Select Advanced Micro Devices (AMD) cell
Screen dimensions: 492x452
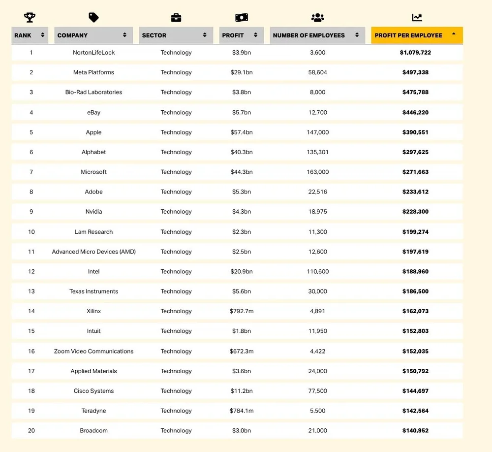[x=93, y=252]
